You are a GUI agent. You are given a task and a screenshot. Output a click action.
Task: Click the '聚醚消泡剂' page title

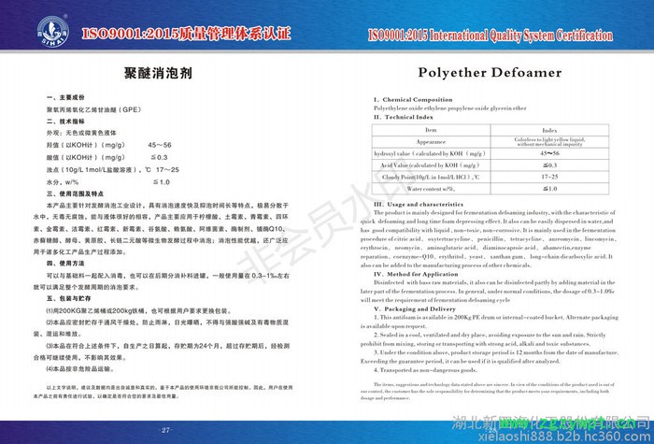(158, 73)
